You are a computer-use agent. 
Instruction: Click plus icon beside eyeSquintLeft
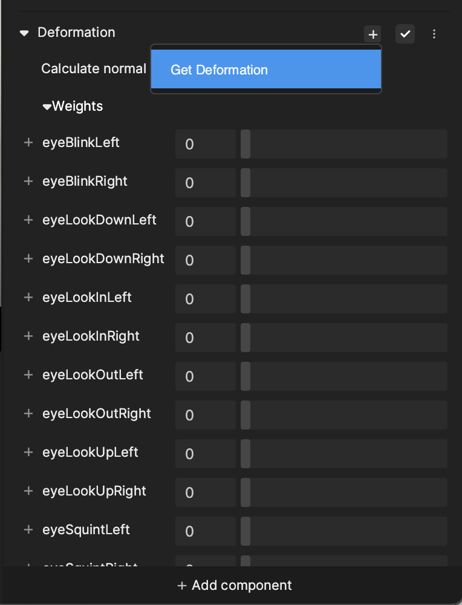pos(28,530)
